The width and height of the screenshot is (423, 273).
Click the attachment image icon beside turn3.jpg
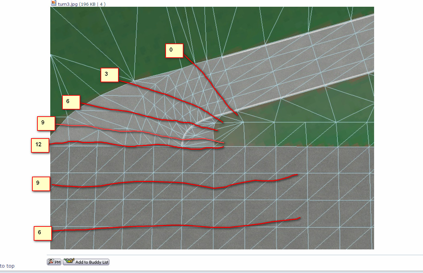(54, 3)
